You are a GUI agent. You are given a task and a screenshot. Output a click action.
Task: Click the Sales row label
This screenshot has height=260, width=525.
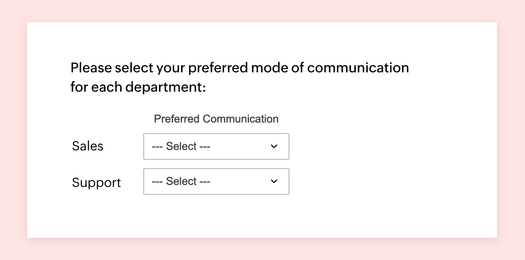pos(87,146)
